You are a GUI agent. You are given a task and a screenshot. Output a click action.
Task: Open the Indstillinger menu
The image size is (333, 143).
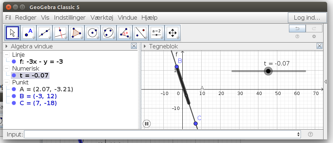[70, 17]
